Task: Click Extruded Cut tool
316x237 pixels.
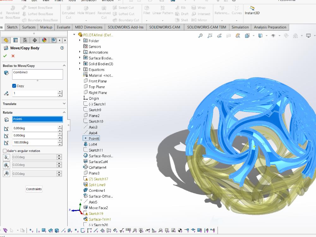Action: (x=69, y=13)
